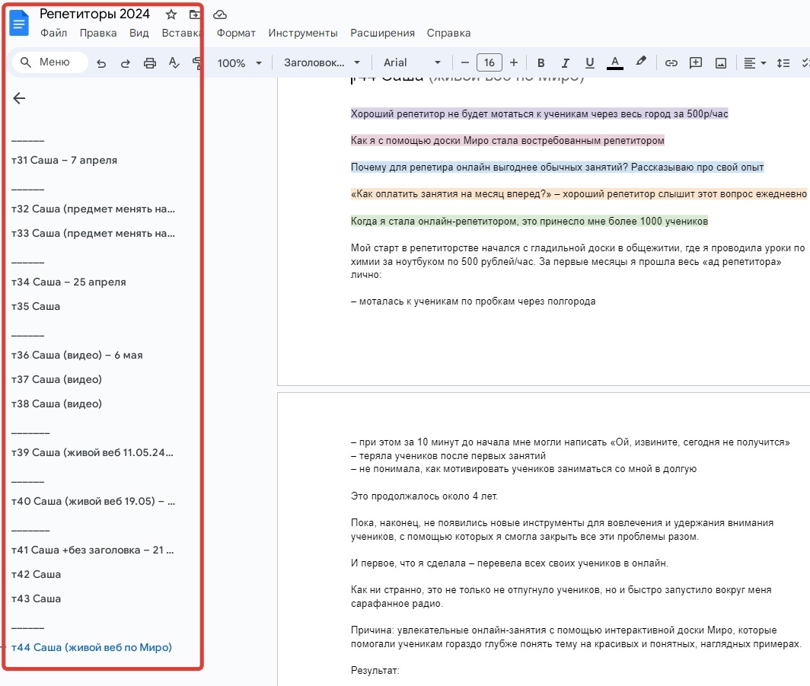The width and height of the screenshot is (810, 686).
Task: Click the line 'Когда я стала онлайн-репетитором'
Action: pos(529,221)
